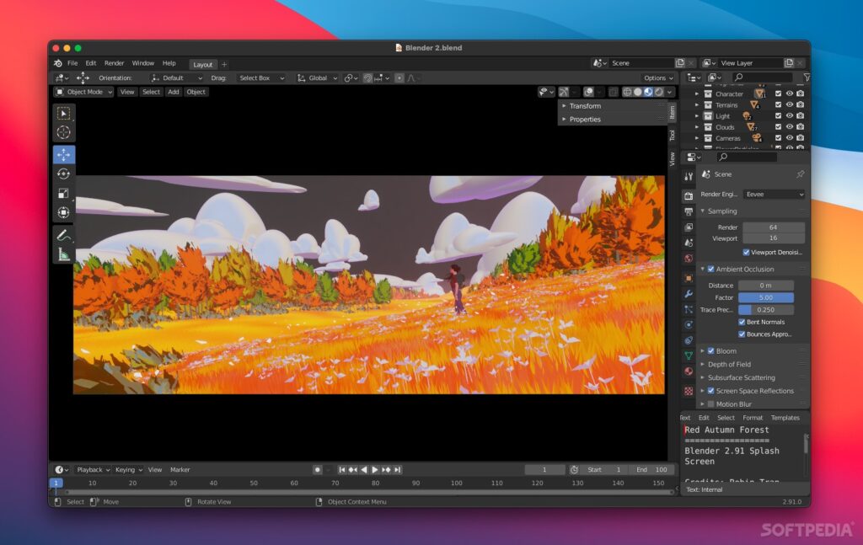Exclude Terrains collection via its checkbox

[778, 105]
